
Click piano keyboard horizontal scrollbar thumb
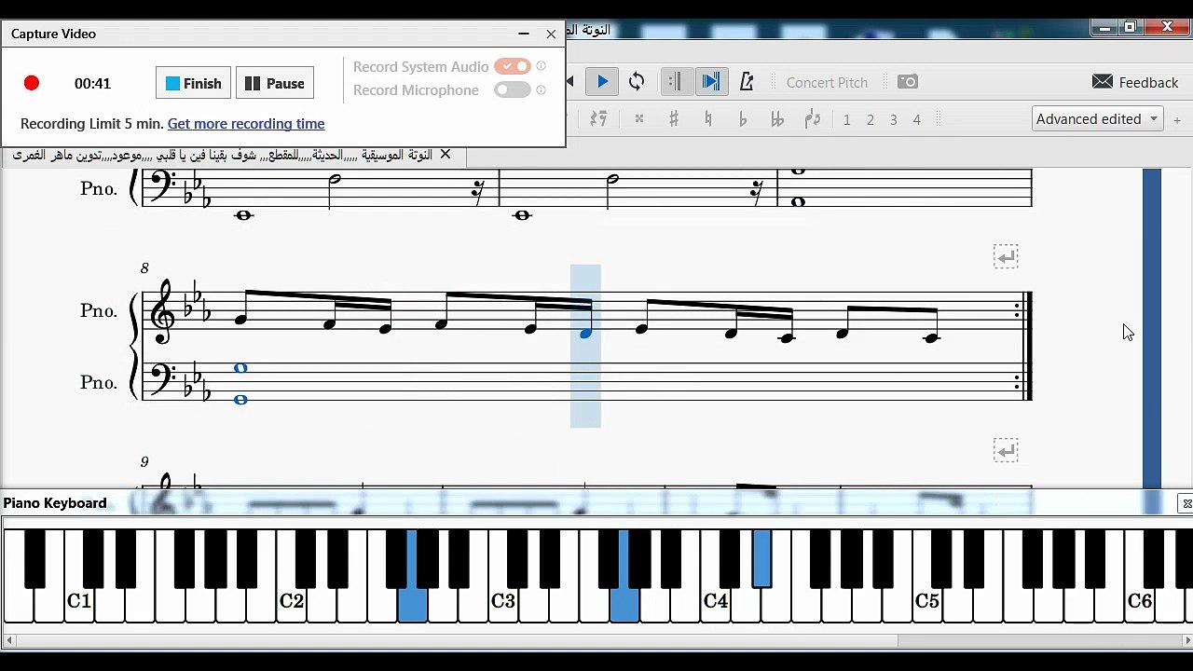[1040, 640]
